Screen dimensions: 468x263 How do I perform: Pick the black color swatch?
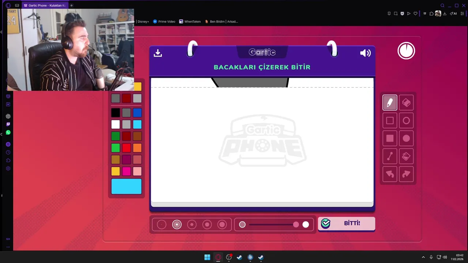pos(116,113)
